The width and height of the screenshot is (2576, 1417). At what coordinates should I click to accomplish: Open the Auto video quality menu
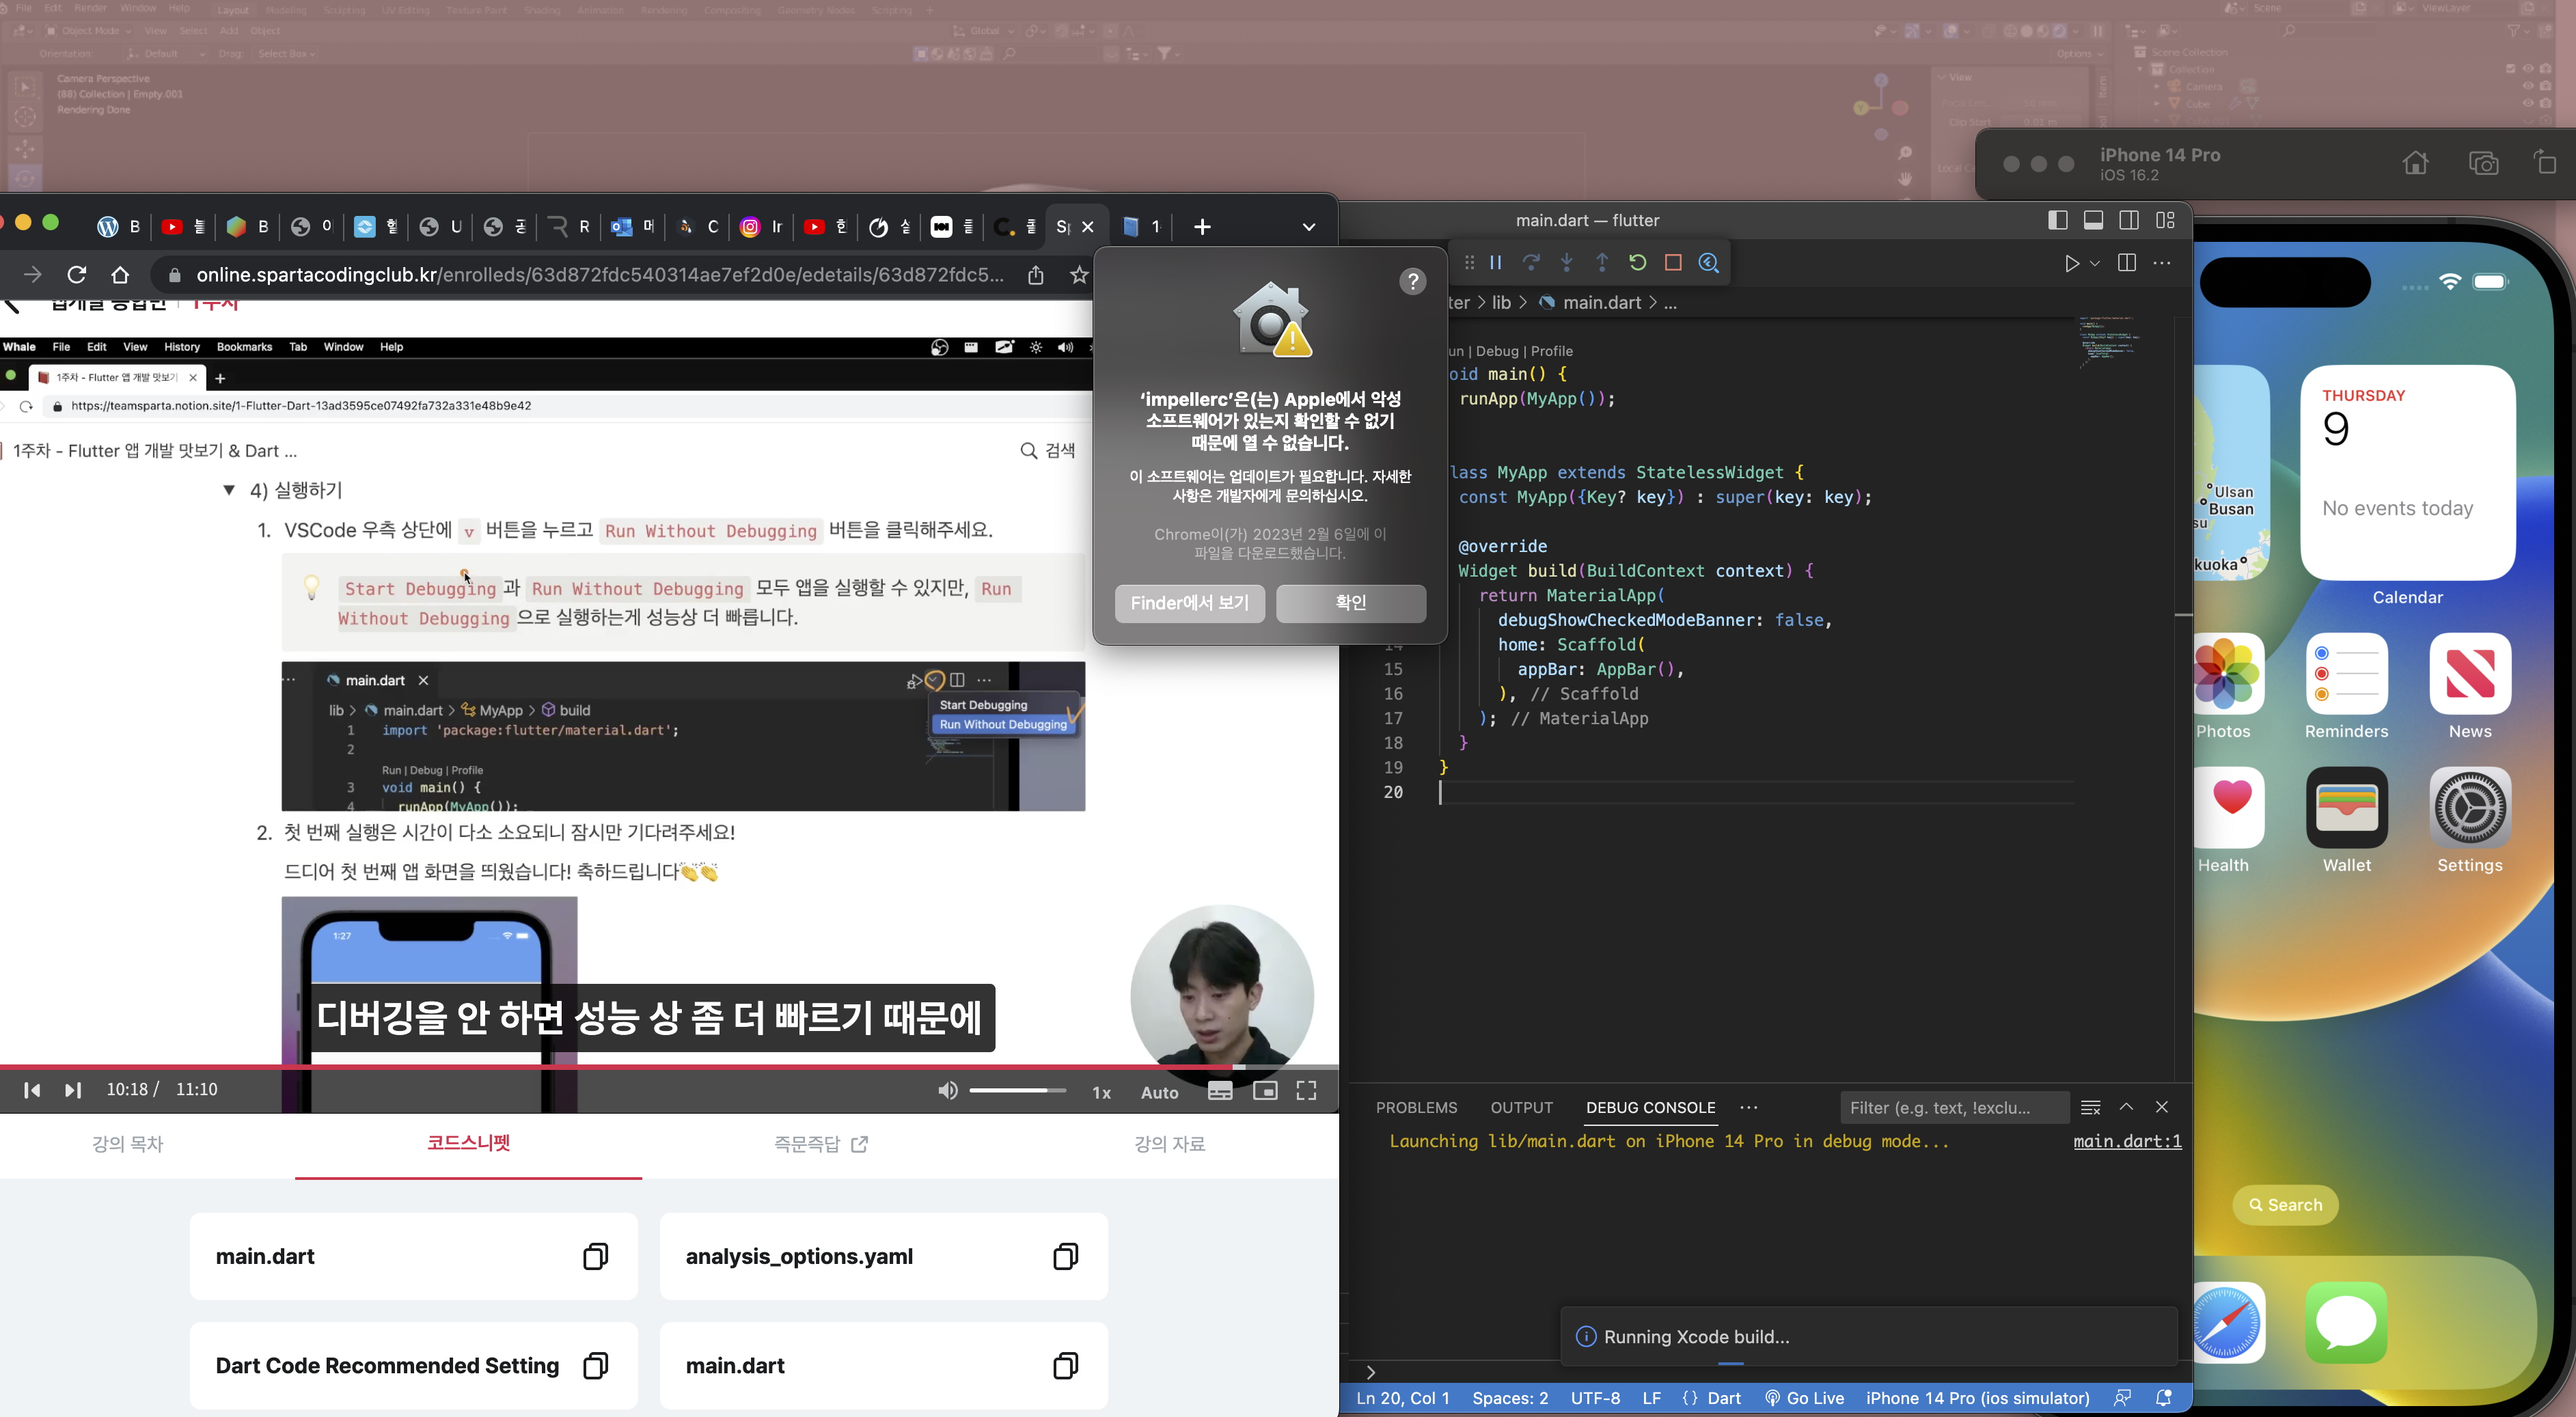point(1159,1092)
